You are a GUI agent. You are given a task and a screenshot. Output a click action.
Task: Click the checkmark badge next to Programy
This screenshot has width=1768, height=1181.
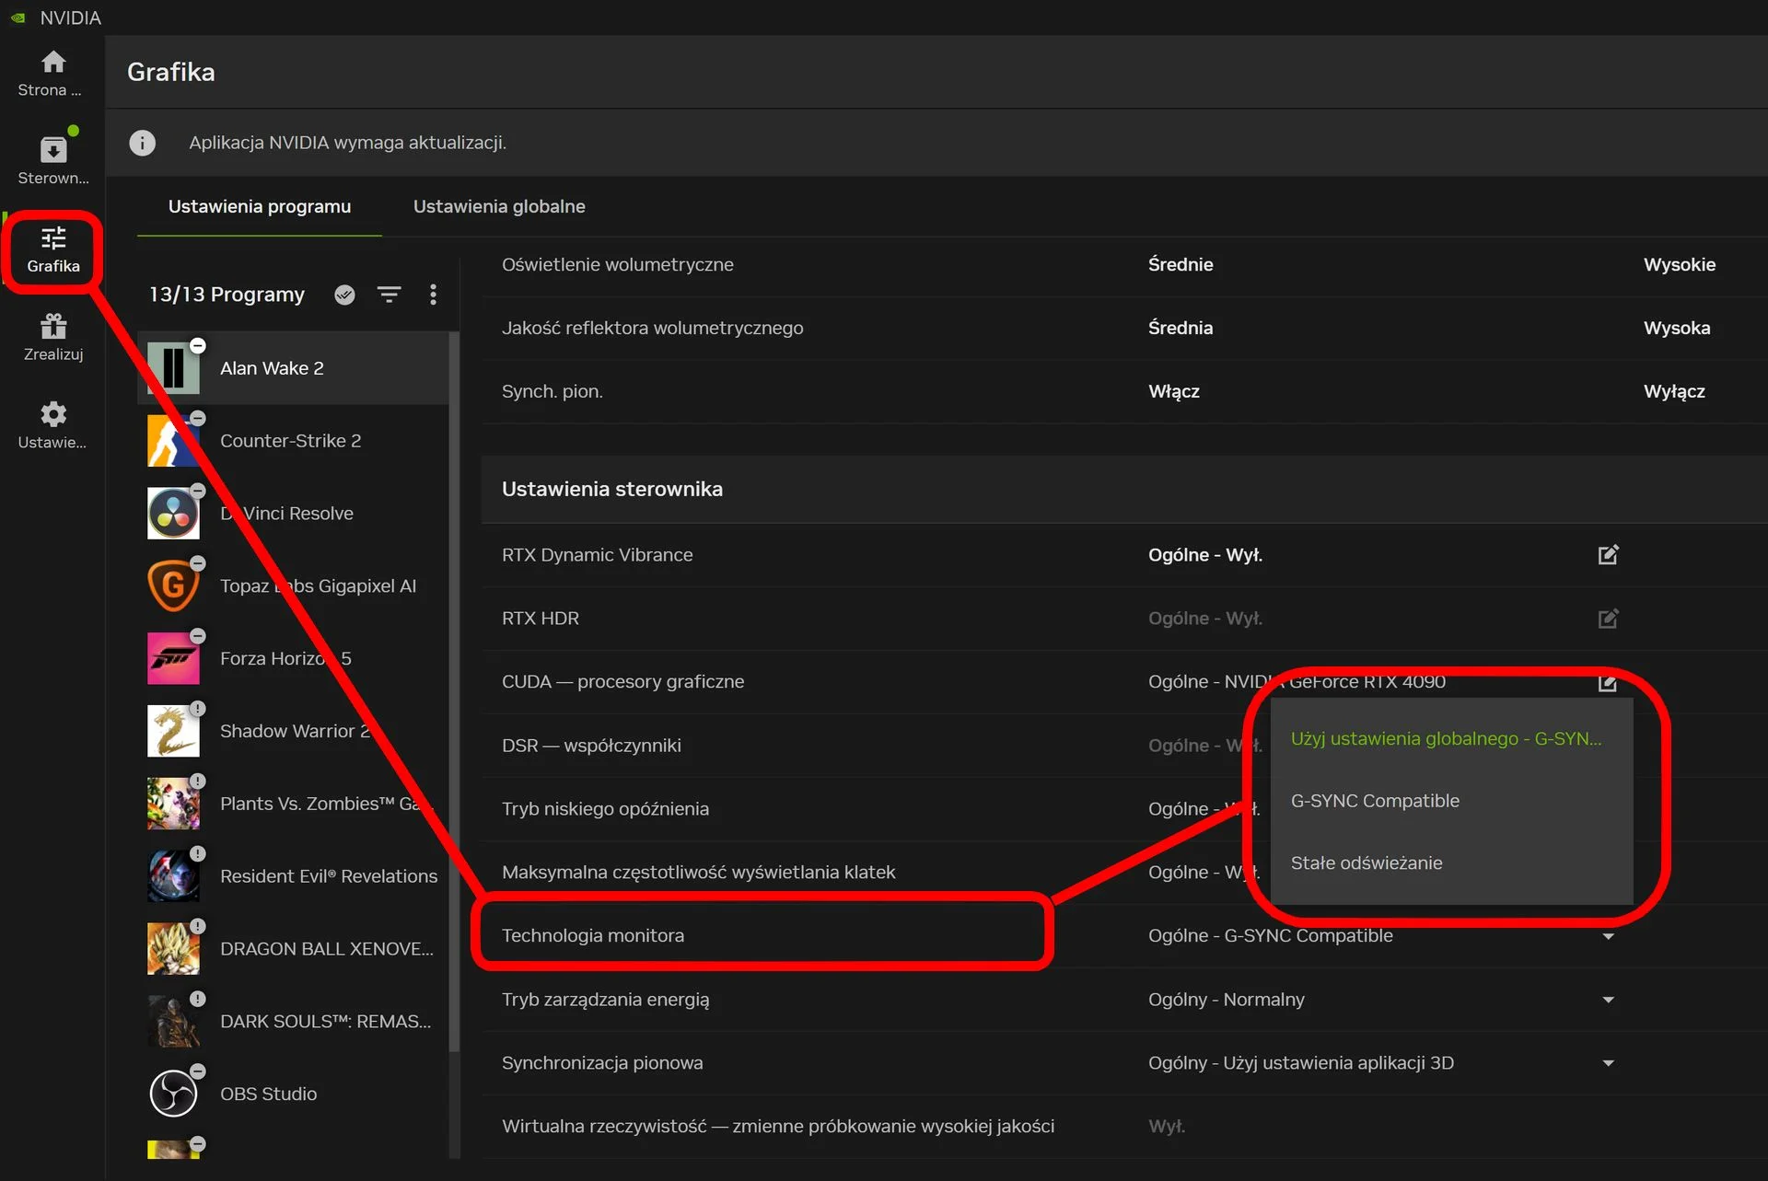(x=344, y=295)
